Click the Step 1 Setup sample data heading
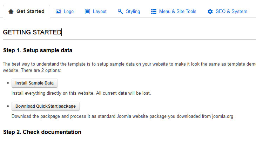This screenshot has height=141, width=256. point(38,51)
